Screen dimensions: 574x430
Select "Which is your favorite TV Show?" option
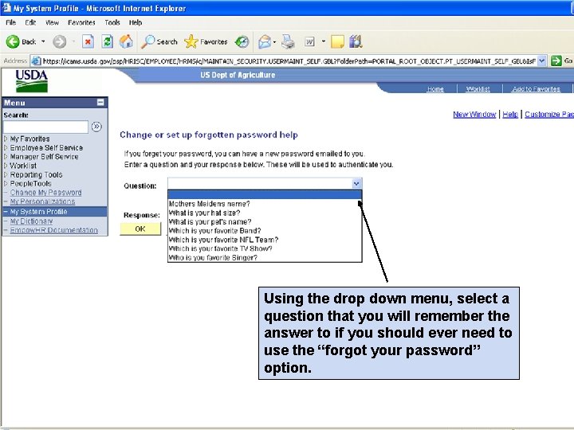pos(265,248)
